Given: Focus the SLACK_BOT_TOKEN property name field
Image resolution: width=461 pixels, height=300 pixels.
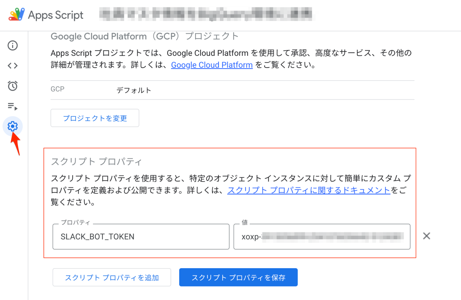Looking at the screenshot, I should coord(141,237).
